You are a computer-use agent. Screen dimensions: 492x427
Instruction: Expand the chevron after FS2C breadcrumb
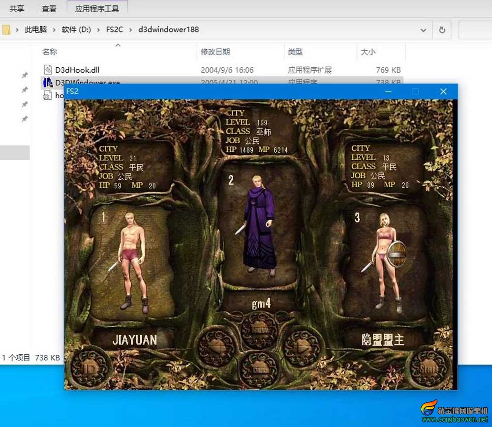(x=131, y=30)
